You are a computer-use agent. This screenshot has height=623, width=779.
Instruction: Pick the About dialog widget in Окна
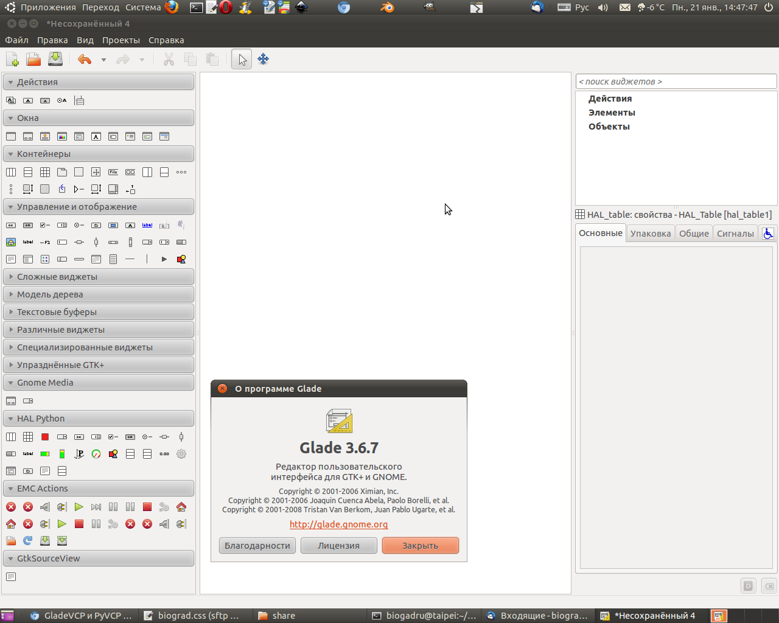(x=45, y=136)
